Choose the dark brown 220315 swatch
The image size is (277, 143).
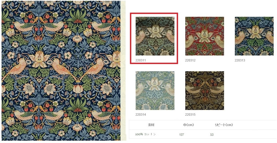pyautogui.click(x=205, y=91)
